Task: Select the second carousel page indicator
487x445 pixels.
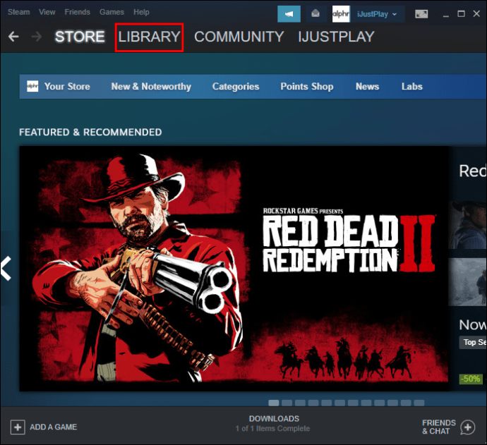Action: tap(287, 403)
